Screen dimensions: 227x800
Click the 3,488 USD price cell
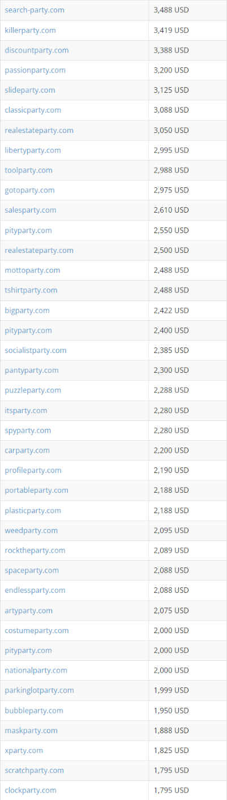click(x=187, y=10)
